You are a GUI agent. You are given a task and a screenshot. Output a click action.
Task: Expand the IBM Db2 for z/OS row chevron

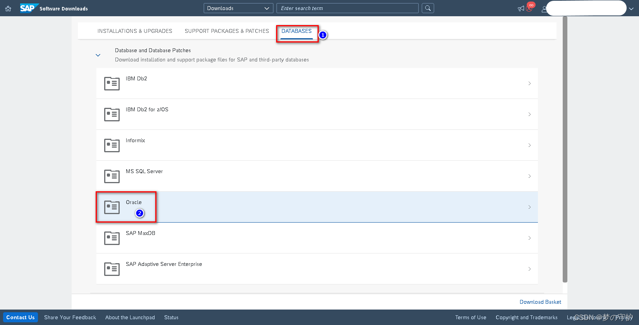529,114
